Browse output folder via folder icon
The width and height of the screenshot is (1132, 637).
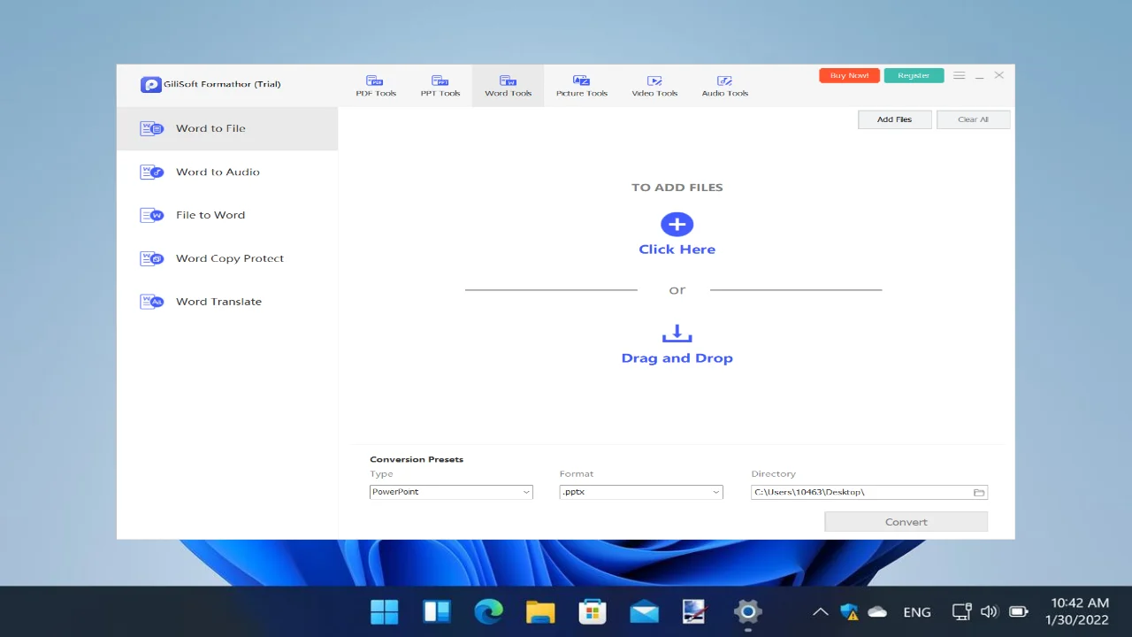click(x=979, y=492)
